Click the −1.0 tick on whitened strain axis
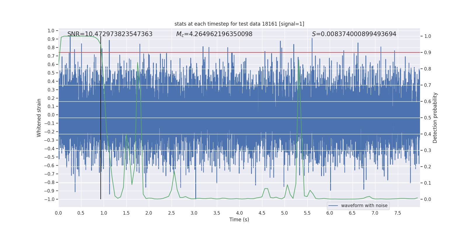This screenshot has width=467, height=233. point(49,199)
